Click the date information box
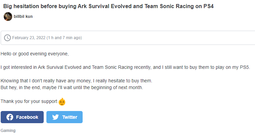The width and height of the screenshot is (255, 137). coord(128,38)
